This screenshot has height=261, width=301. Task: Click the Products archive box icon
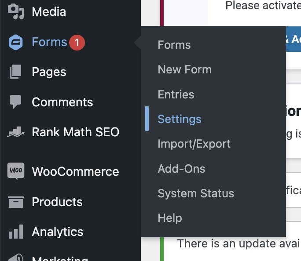(16, 202)
